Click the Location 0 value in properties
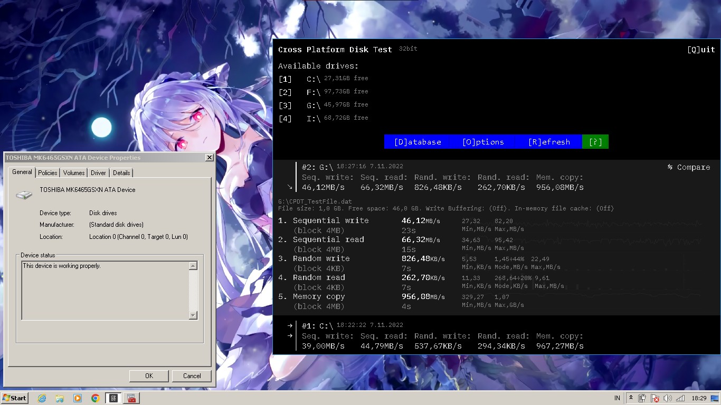The height and width of the screenshot is (405, 721). tap(138, 237)
